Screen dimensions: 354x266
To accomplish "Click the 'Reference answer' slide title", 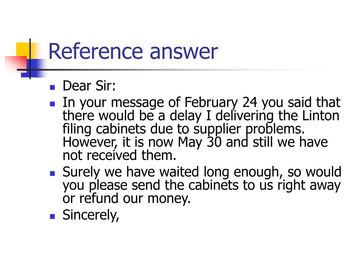I will point(133,51).
